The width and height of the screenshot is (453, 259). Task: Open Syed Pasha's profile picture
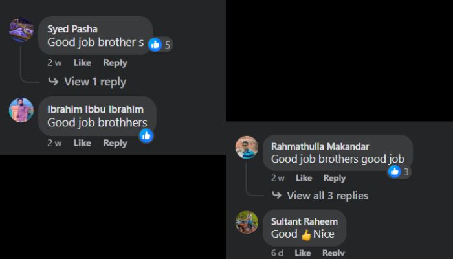coord(21,30)
